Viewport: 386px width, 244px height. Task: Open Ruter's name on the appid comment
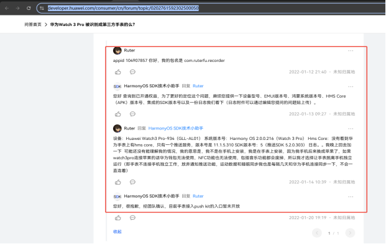[129, 50]
